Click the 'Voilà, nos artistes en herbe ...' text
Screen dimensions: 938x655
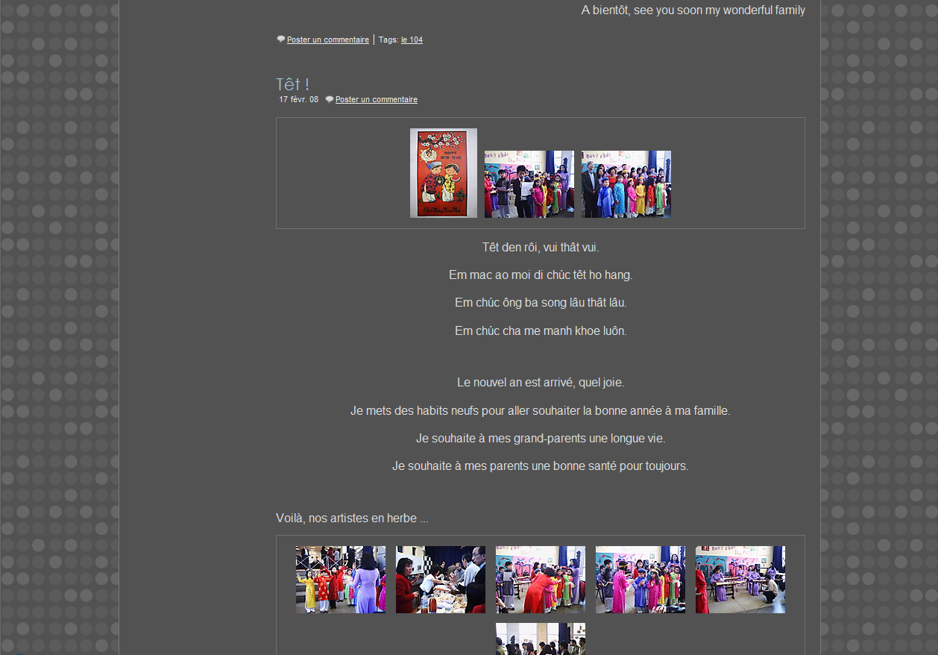(352, 518)
